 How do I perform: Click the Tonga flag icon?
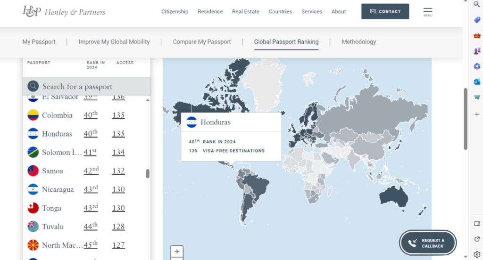click(33, 208)
